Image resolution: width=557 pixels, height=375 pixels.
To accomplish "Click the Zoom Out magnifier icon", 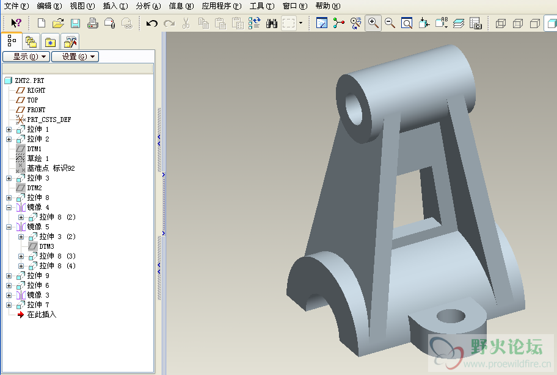I will click(390, 23).
